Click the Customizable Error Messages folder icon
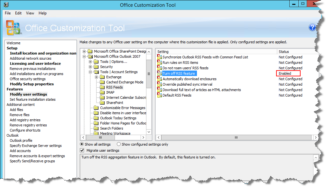Image resolution: width=326 pixels, height=187 pixels. (x=96, y=108)
